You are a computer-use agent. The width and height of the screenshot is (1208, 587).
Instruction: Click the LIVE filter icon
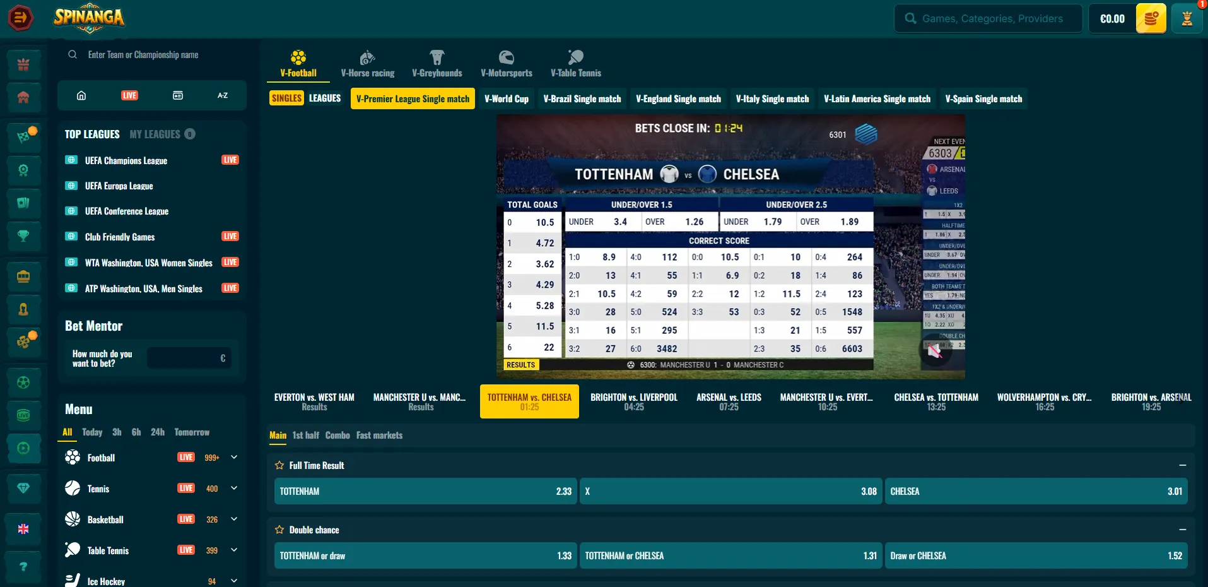(x=129, y=95)
